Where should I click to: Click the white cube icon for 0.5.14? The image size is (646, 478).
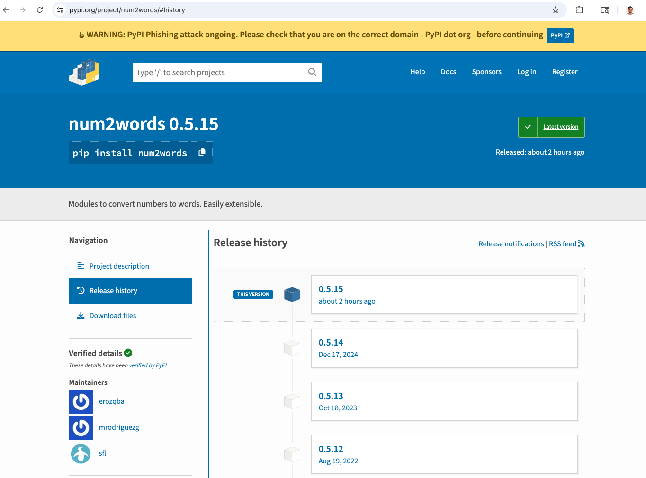292,348
